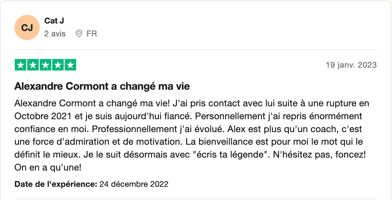The image size is (392, 200).
Task: Click the experience date 24 décembre 2022
Action: coord(134,184)
